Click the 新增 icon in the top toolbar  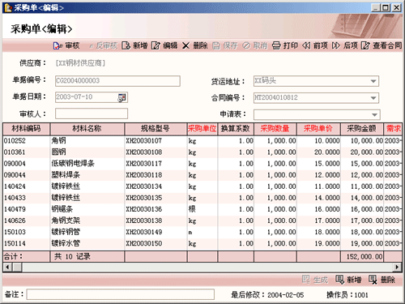pyautogui.click(x=126, y=45)
